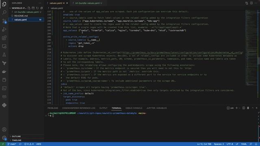
Task: Focus the terminal prompt input
Action: (x=53, y=116)
